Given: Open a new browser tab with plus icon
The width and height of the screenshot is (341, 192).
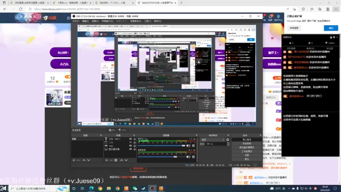Looking at the screenshot, I should pyautogui.click(x=182, y=3).
